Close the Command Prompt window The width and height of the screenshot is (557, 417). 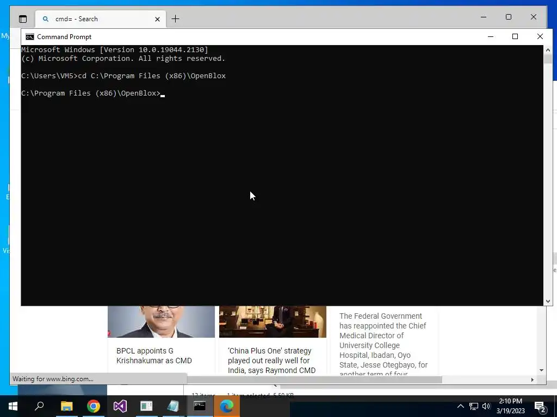point(540,36)
